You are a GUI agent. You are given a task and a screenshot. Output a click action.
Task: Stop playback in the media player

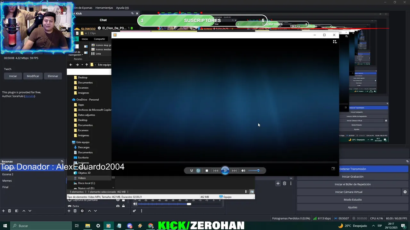(x=207, y=171)
